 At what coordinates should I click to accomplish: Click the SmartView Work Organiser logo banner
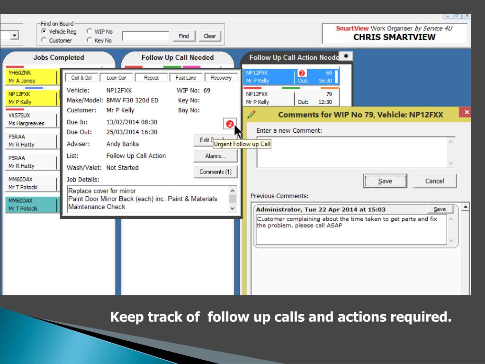point(395,34)
